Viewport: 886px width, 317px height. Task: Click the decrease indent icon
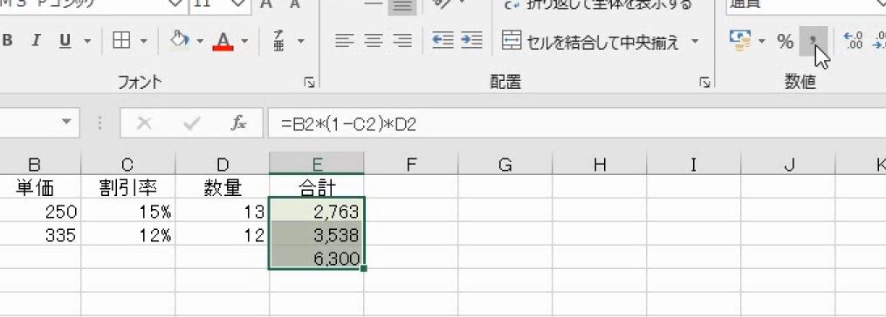click(443, 41)
